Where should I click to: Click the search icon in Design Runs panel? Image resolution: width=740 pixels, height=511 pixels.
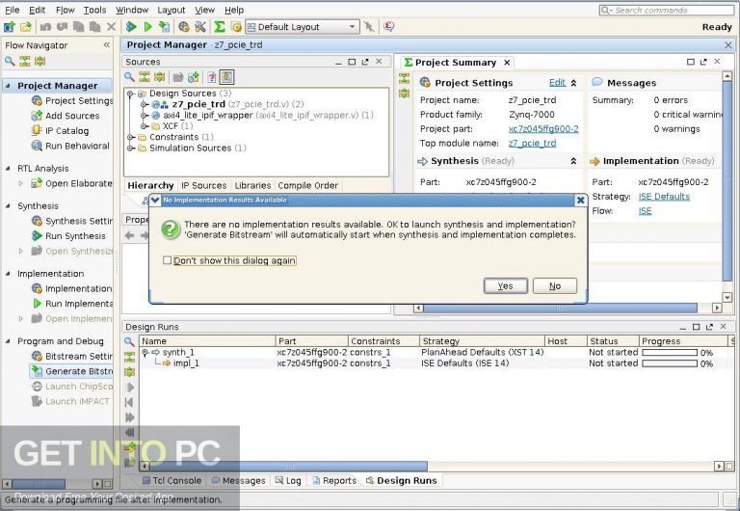(x=129, y=341)
